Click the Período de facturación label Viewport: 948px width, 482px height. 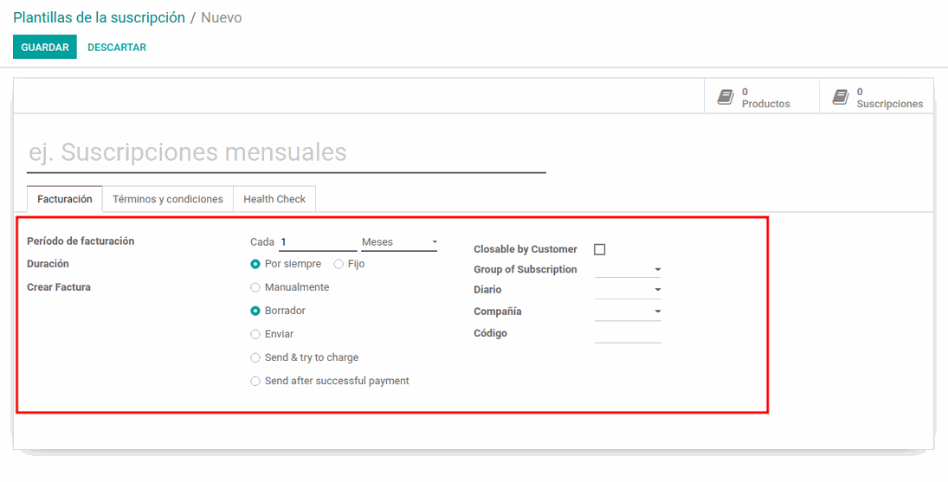pyautogui.click(x=81, y=241)
